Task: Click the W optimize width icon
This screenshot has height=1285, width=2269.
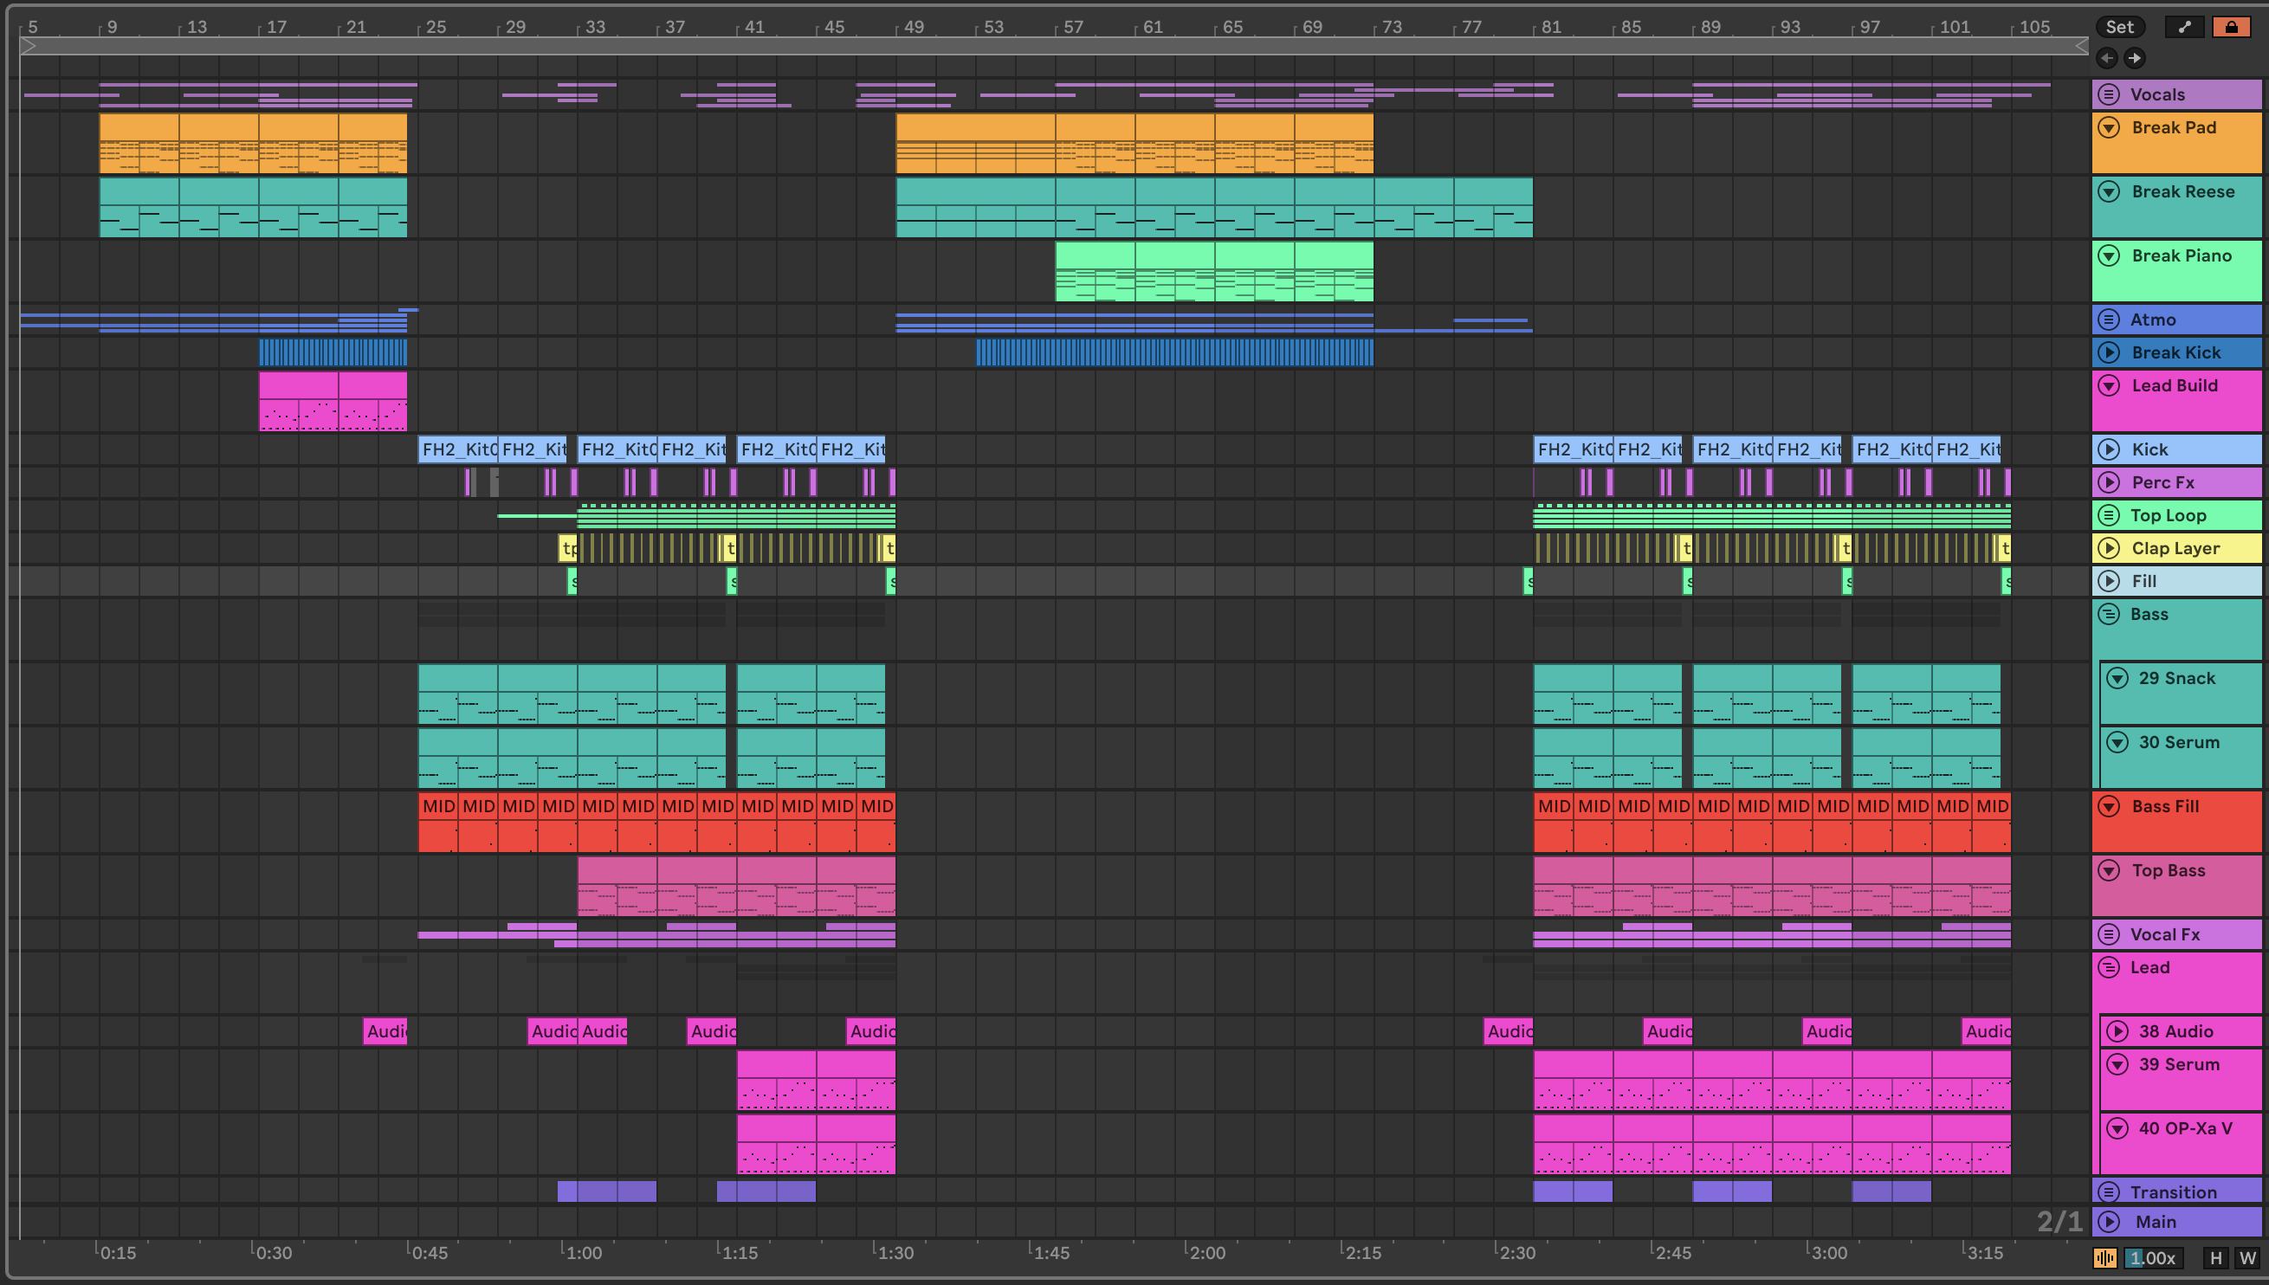Action: [2247, 1257]
